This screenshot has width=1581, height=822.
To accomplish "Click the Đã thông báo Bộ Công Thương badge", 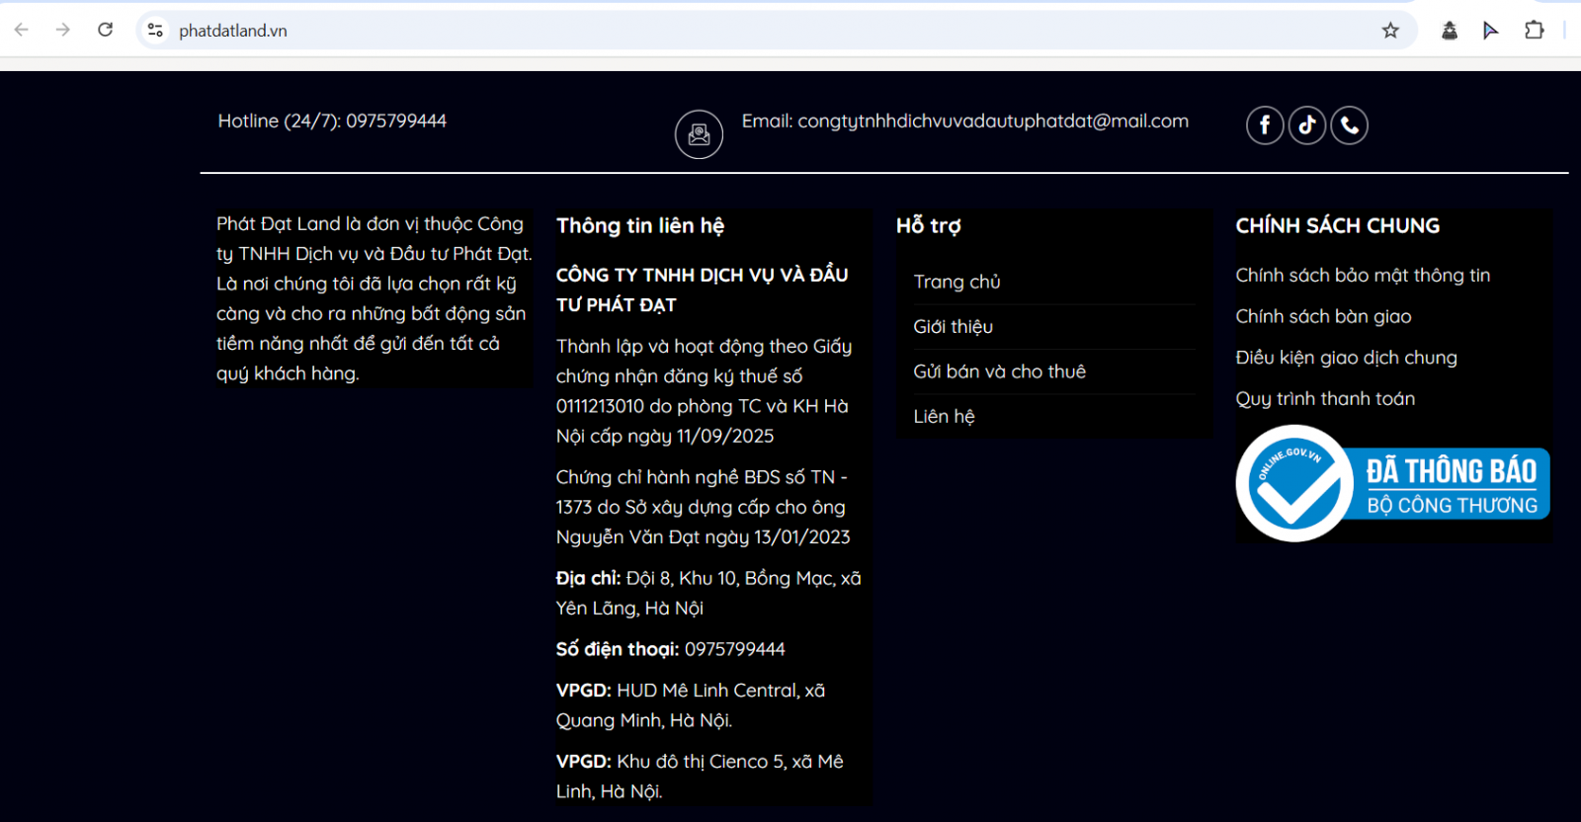I will [x=1392, y=484].
